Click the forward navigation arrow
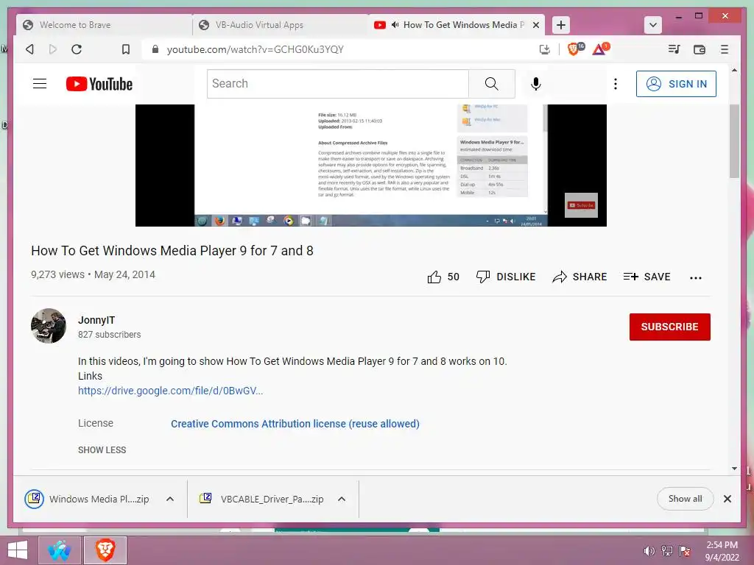This screenshot has width=754, height=565. coord(53,49)
